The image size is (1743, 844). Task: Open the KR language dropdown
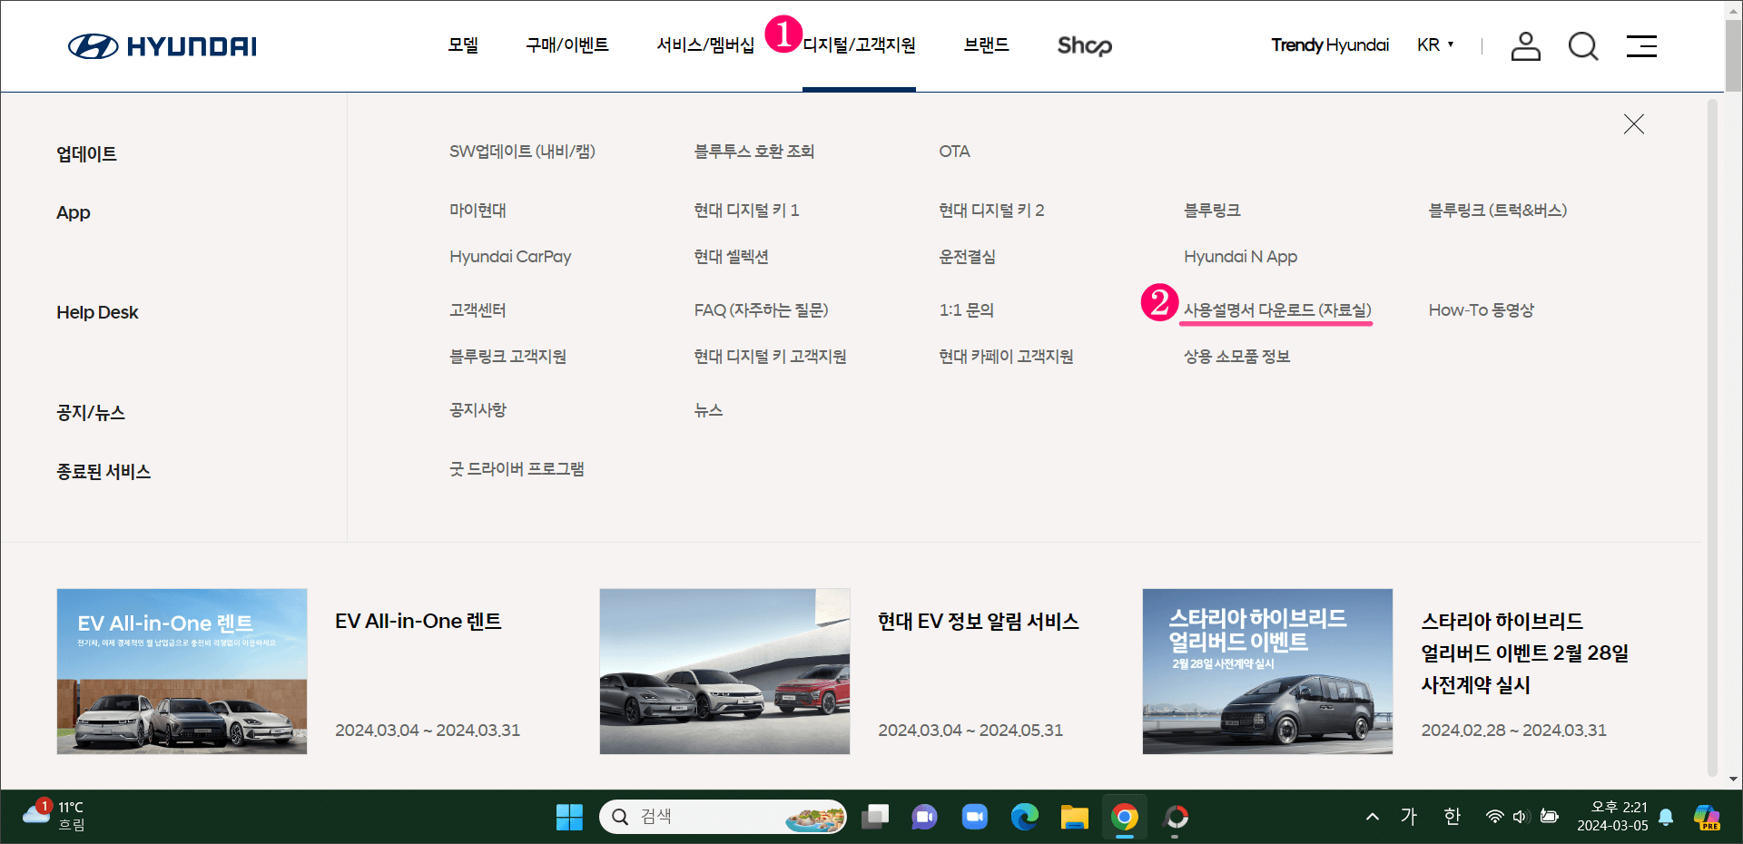(x=1435, y=45)
